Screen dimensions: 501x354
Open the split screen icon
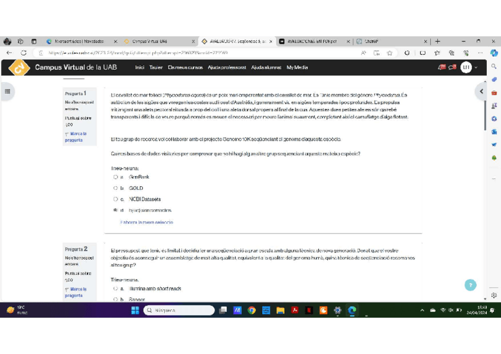coord(422,53)
